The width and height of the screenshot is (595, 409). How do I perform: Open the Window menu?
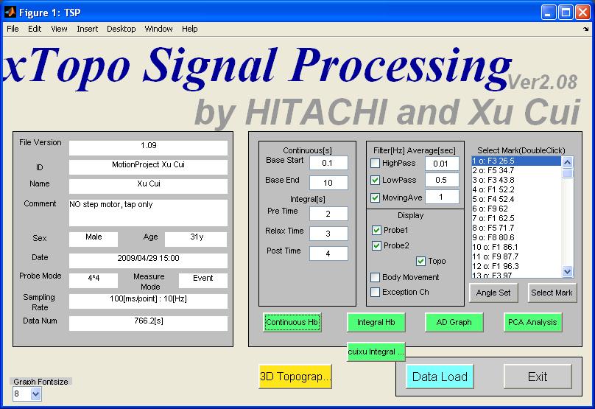pos(158,29)
